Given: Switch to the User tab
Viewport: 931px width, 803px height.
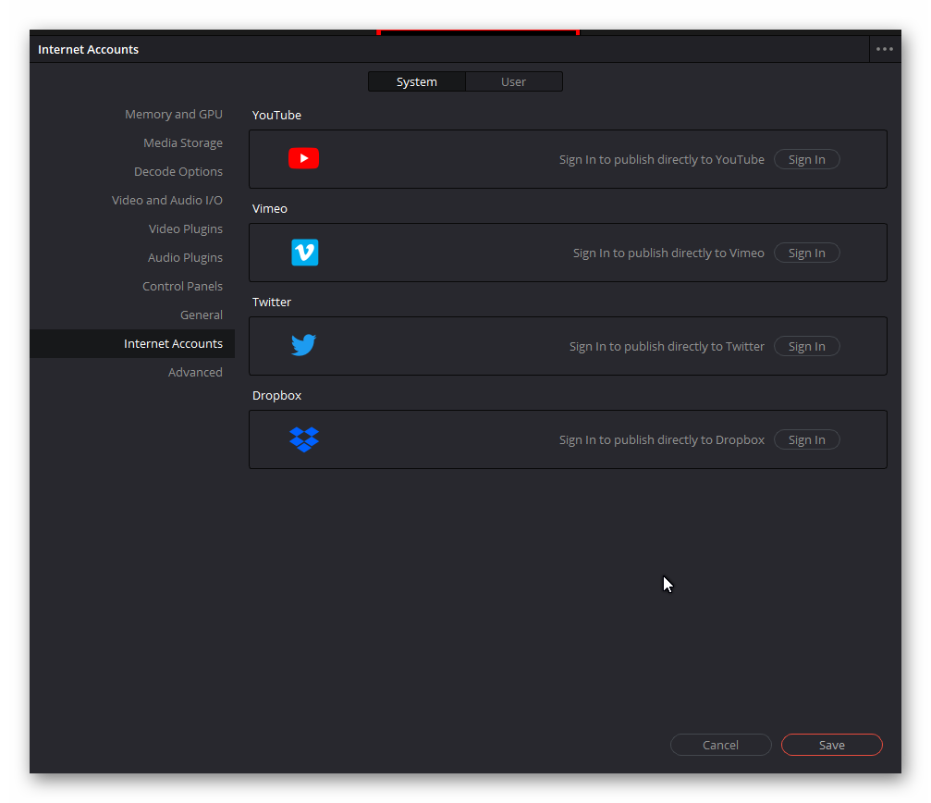Looking at the screenshot, I should pyautogui.click(x=513, y=81).
